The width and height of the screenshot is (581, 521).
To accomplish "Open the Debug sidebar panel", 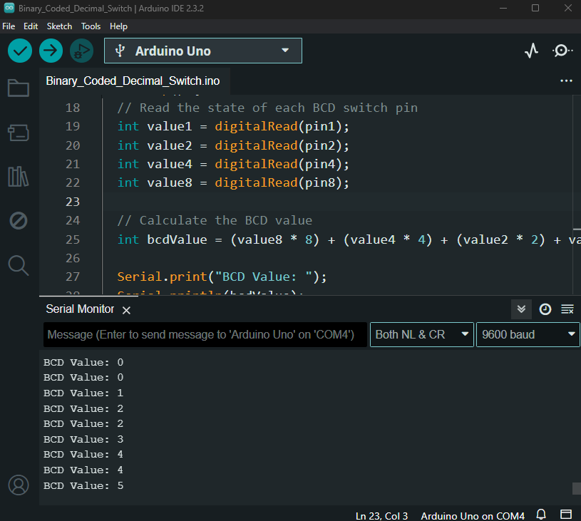I will coord(19,221).
